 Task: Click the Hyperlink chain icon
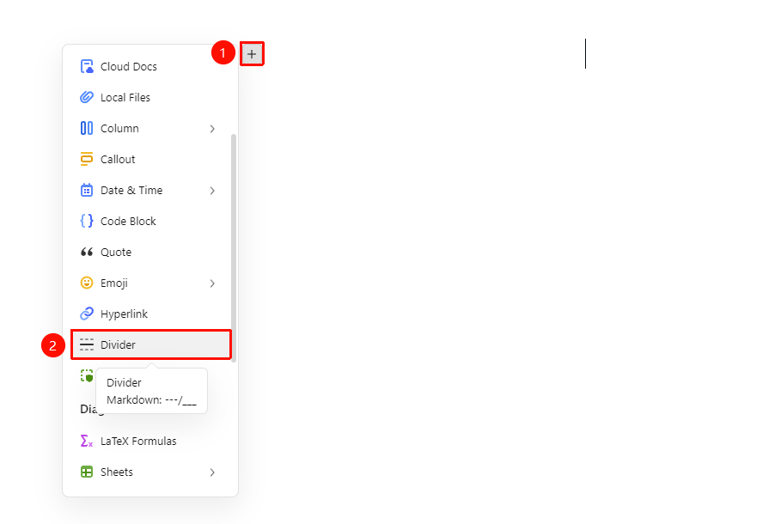tap(87, 314)
